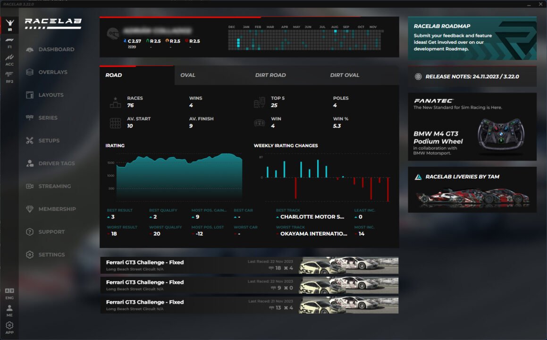The height and width of the screenshot is (340, 547).
Task: Open the Racelab Roadmap banner
Action: (x=472, y=38)
